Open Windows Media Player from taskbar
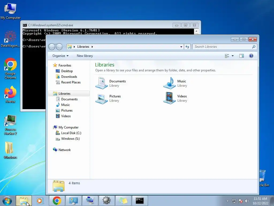This screenshot has height=206, width=274. [x=40, y=201]
